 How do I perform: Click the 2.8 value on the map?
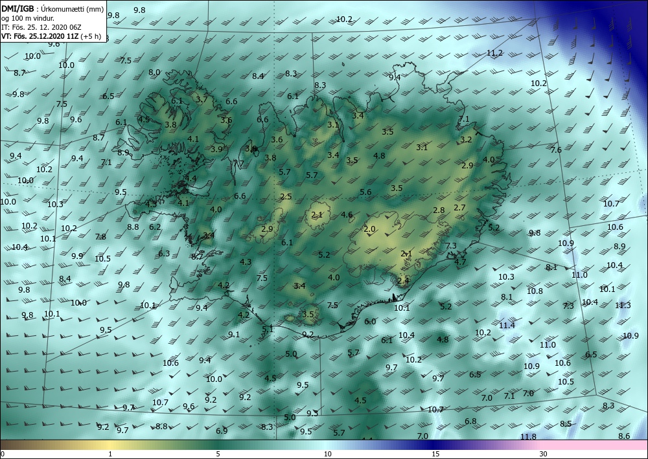[x=439, y=210]
